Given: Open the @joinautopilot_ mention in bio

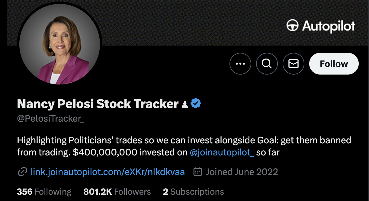Looking at the screenshot, I should click(222, 152).
